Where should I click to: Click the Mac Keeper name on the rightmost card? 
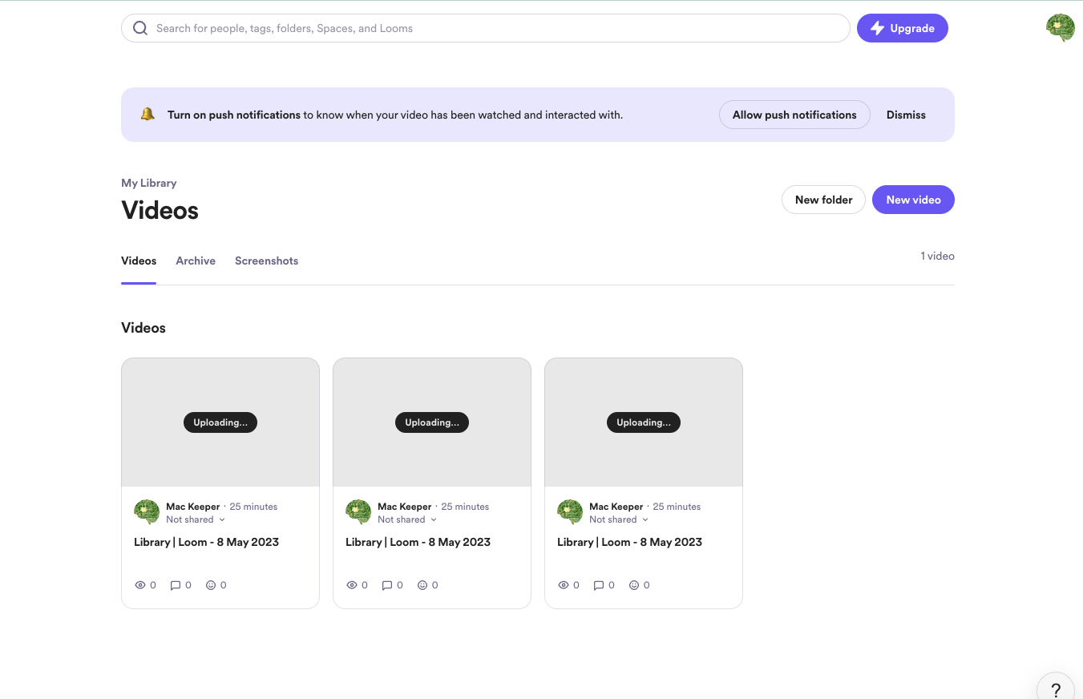[616, 507]
